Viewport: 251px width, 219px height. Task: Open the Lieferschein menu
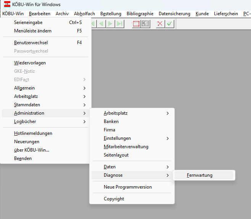pyautogui.click(x=226, y=14)
